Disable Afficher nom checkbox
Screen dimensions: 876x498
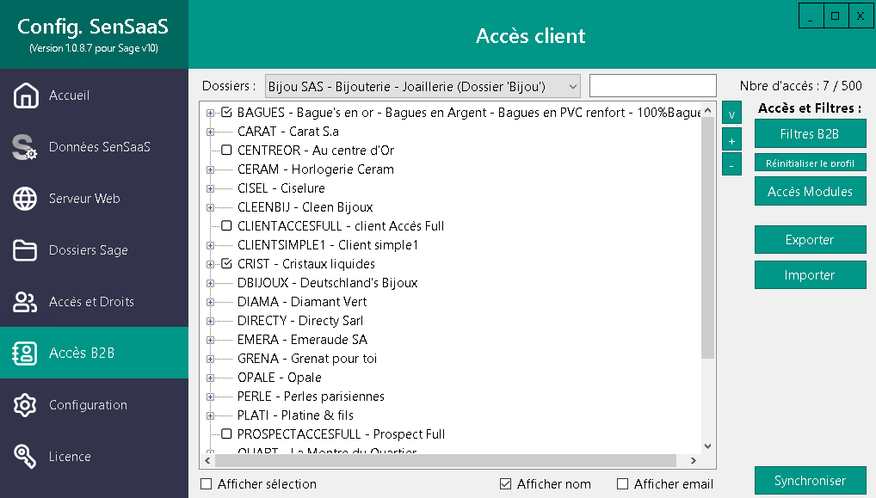(x=506, y=484)
